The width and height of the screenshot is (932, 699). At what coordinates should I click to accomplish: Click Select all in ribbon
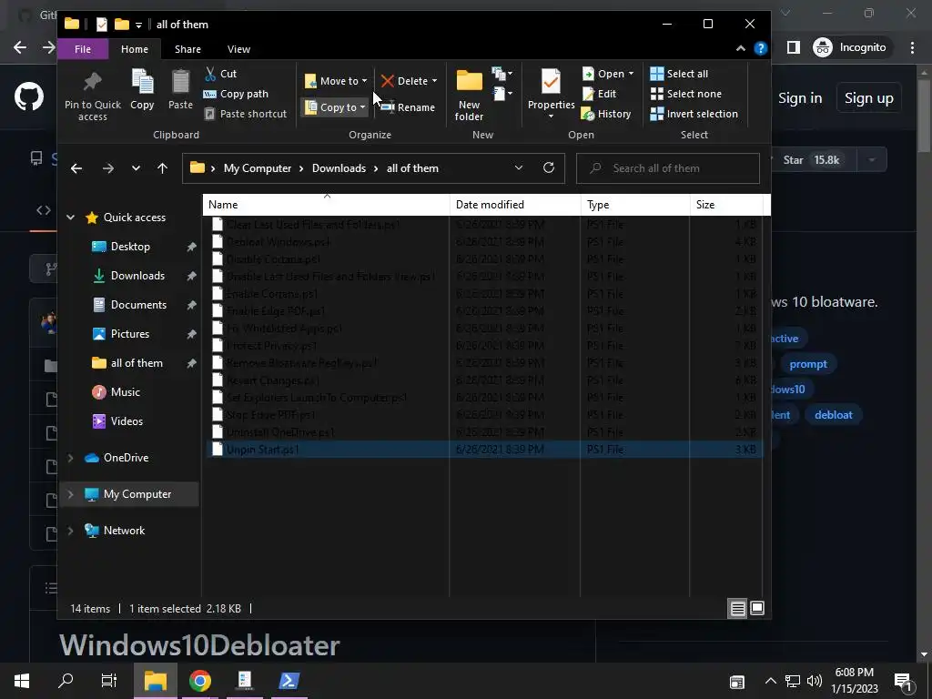679,74
